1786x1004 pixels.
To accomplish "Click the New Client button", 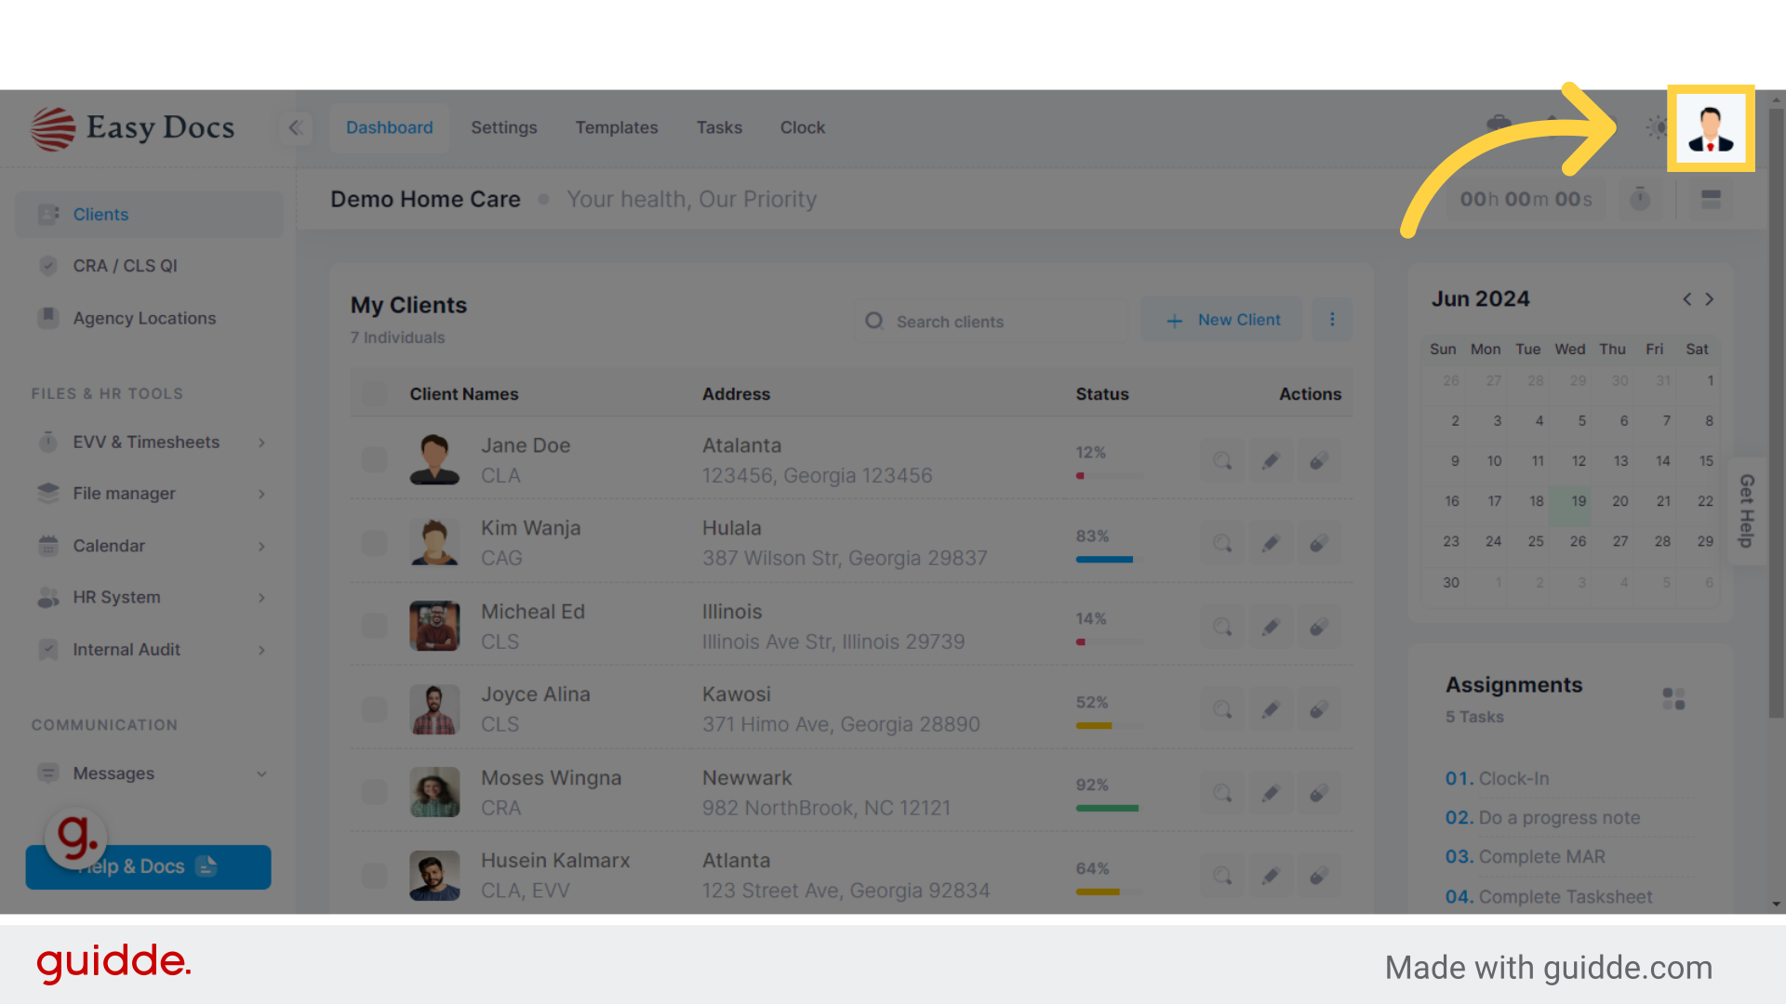I will 1221,319.
